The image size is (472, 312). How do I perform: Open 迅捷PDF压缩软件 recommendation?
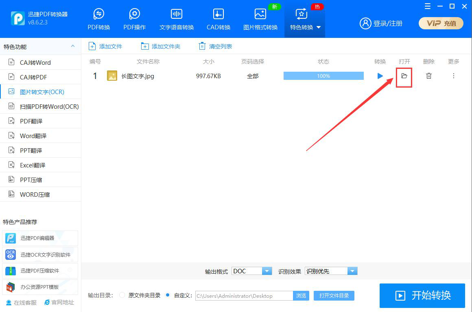click(x=40, y=271)
